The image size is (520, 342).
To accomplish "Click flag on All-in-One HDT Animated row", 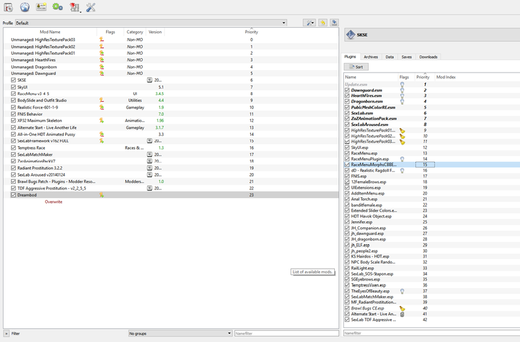I will click(101, 134).
